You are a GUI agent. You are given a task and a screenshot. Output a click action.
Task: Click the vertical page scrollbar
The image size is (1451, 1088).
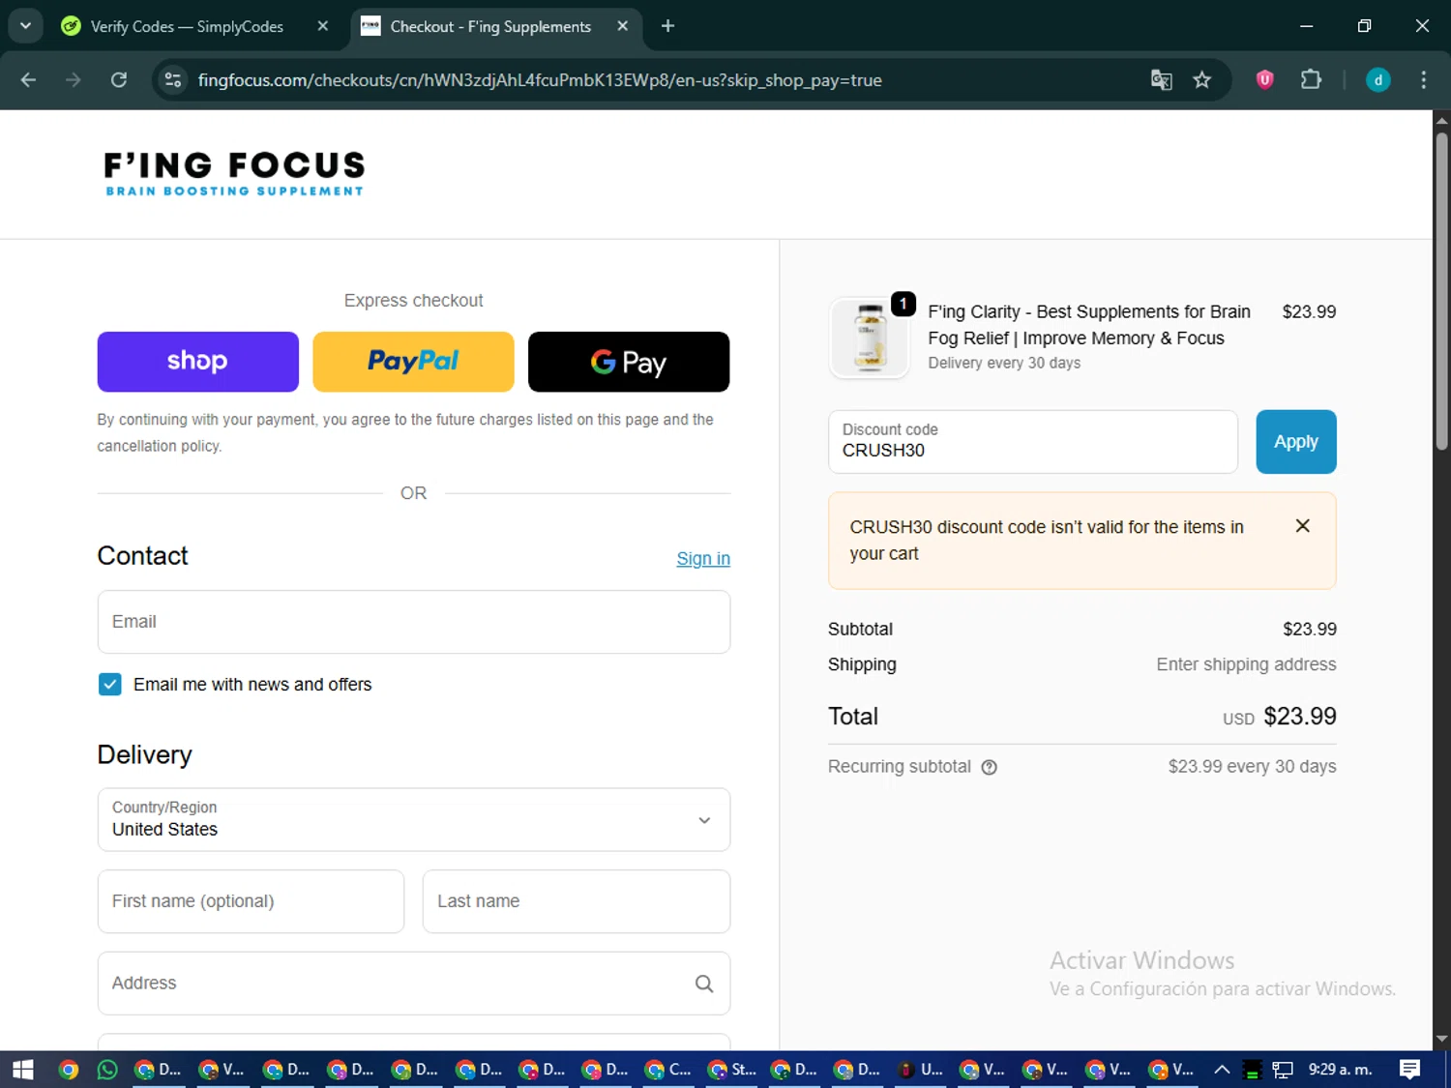tap(1441, 290)
